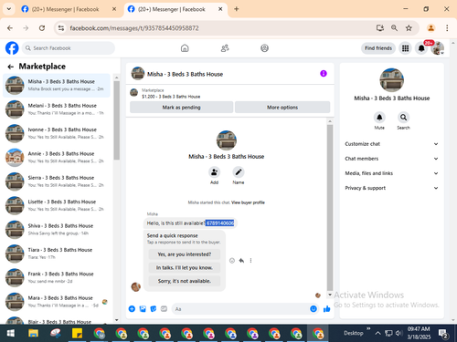Open Chrome zoom magnifier icon
The width and height of the screenshot is (457, 342).
[394, 28]
